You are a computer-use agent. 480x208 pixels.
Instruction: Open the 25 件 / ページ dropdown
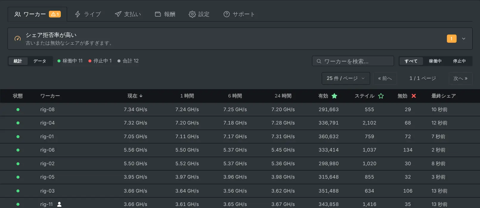tap(346, 78)
